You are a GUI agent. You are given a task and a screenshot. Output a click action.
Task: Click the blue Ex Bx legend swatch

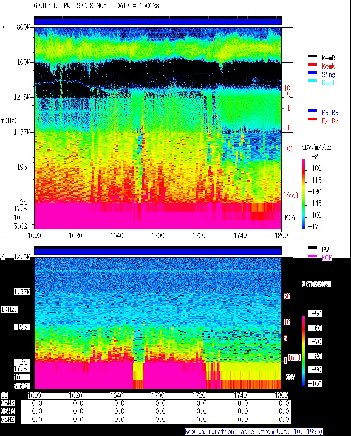pyautogui.click(x=313, y=111)
